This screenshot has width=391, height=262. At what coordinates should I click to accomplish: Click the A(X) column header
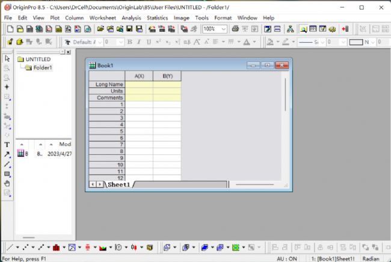pos(139,76)
